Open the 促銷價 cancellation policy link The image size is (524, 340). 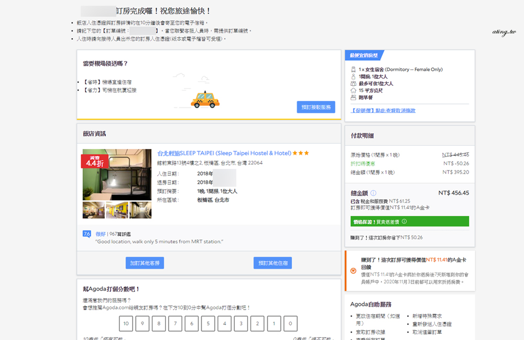[x=383, y=111]
